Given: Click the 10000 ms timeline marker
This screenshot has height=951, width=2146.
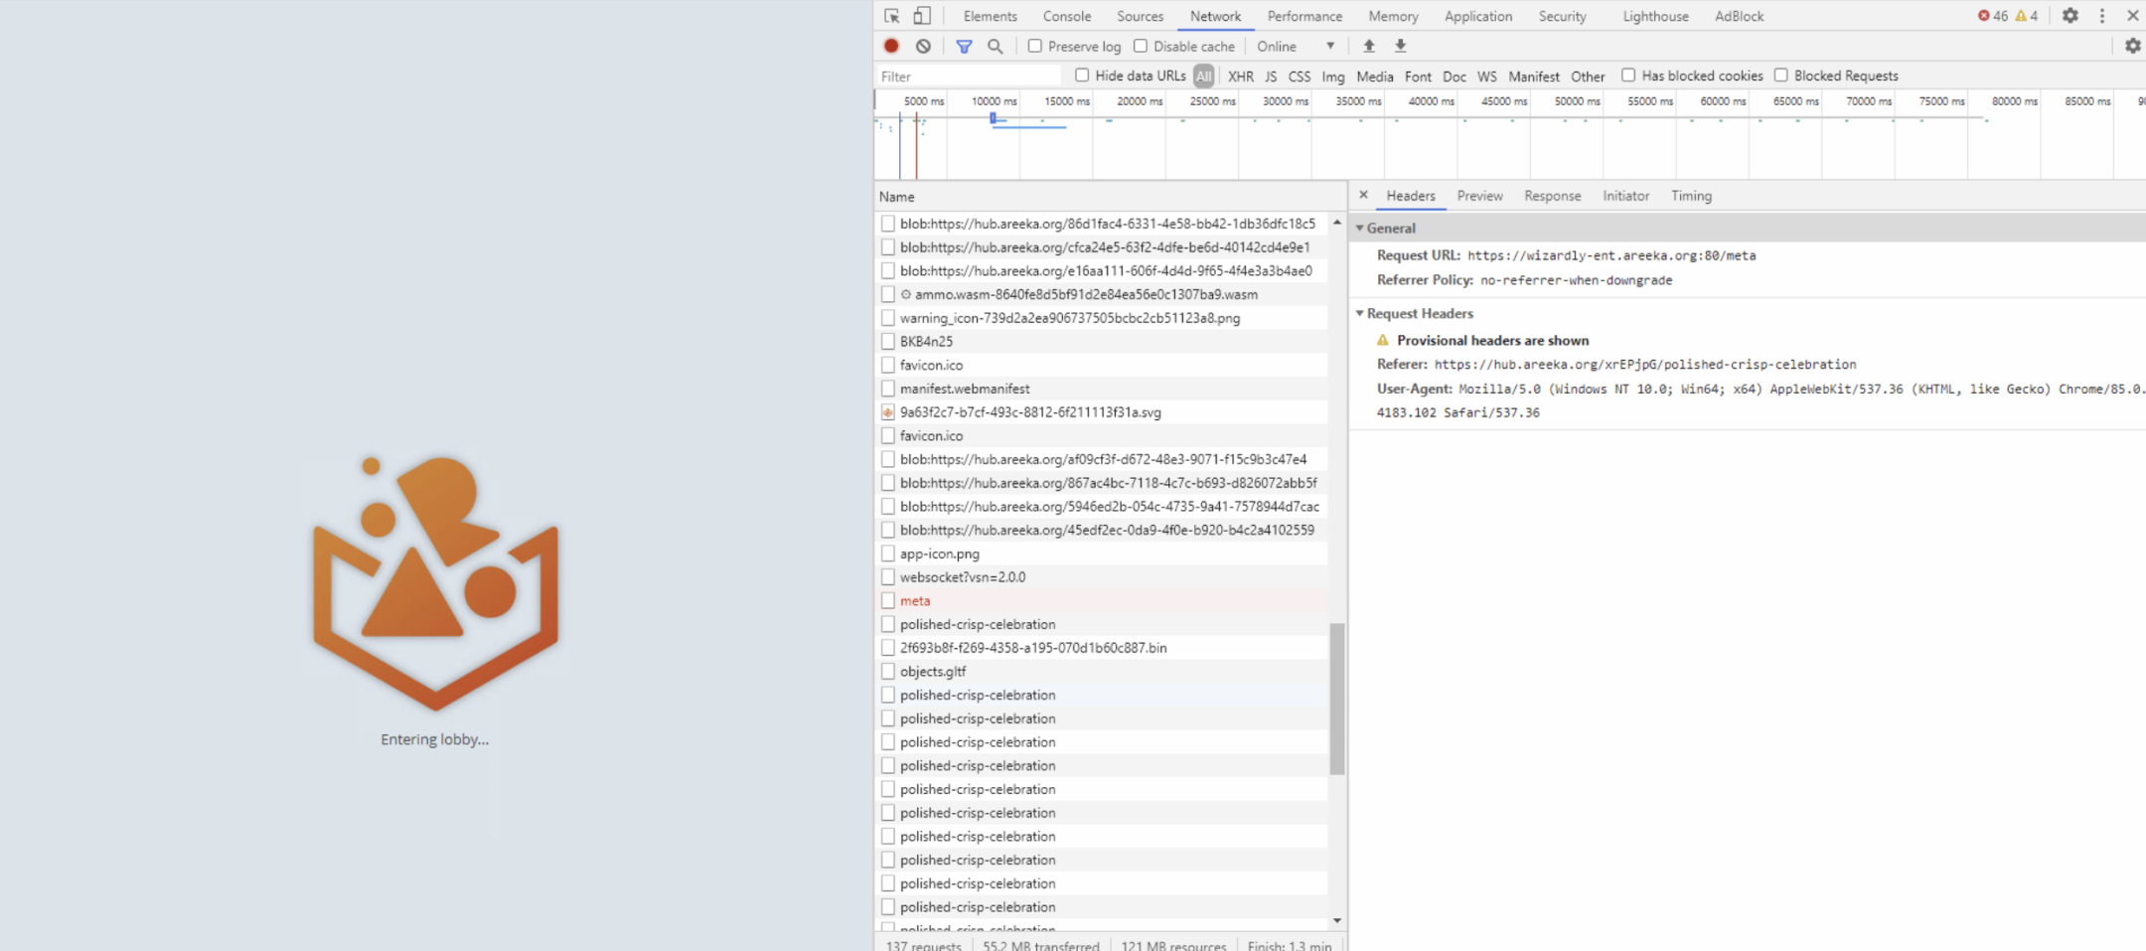Looking at the screenshot, I should [994, 101].
